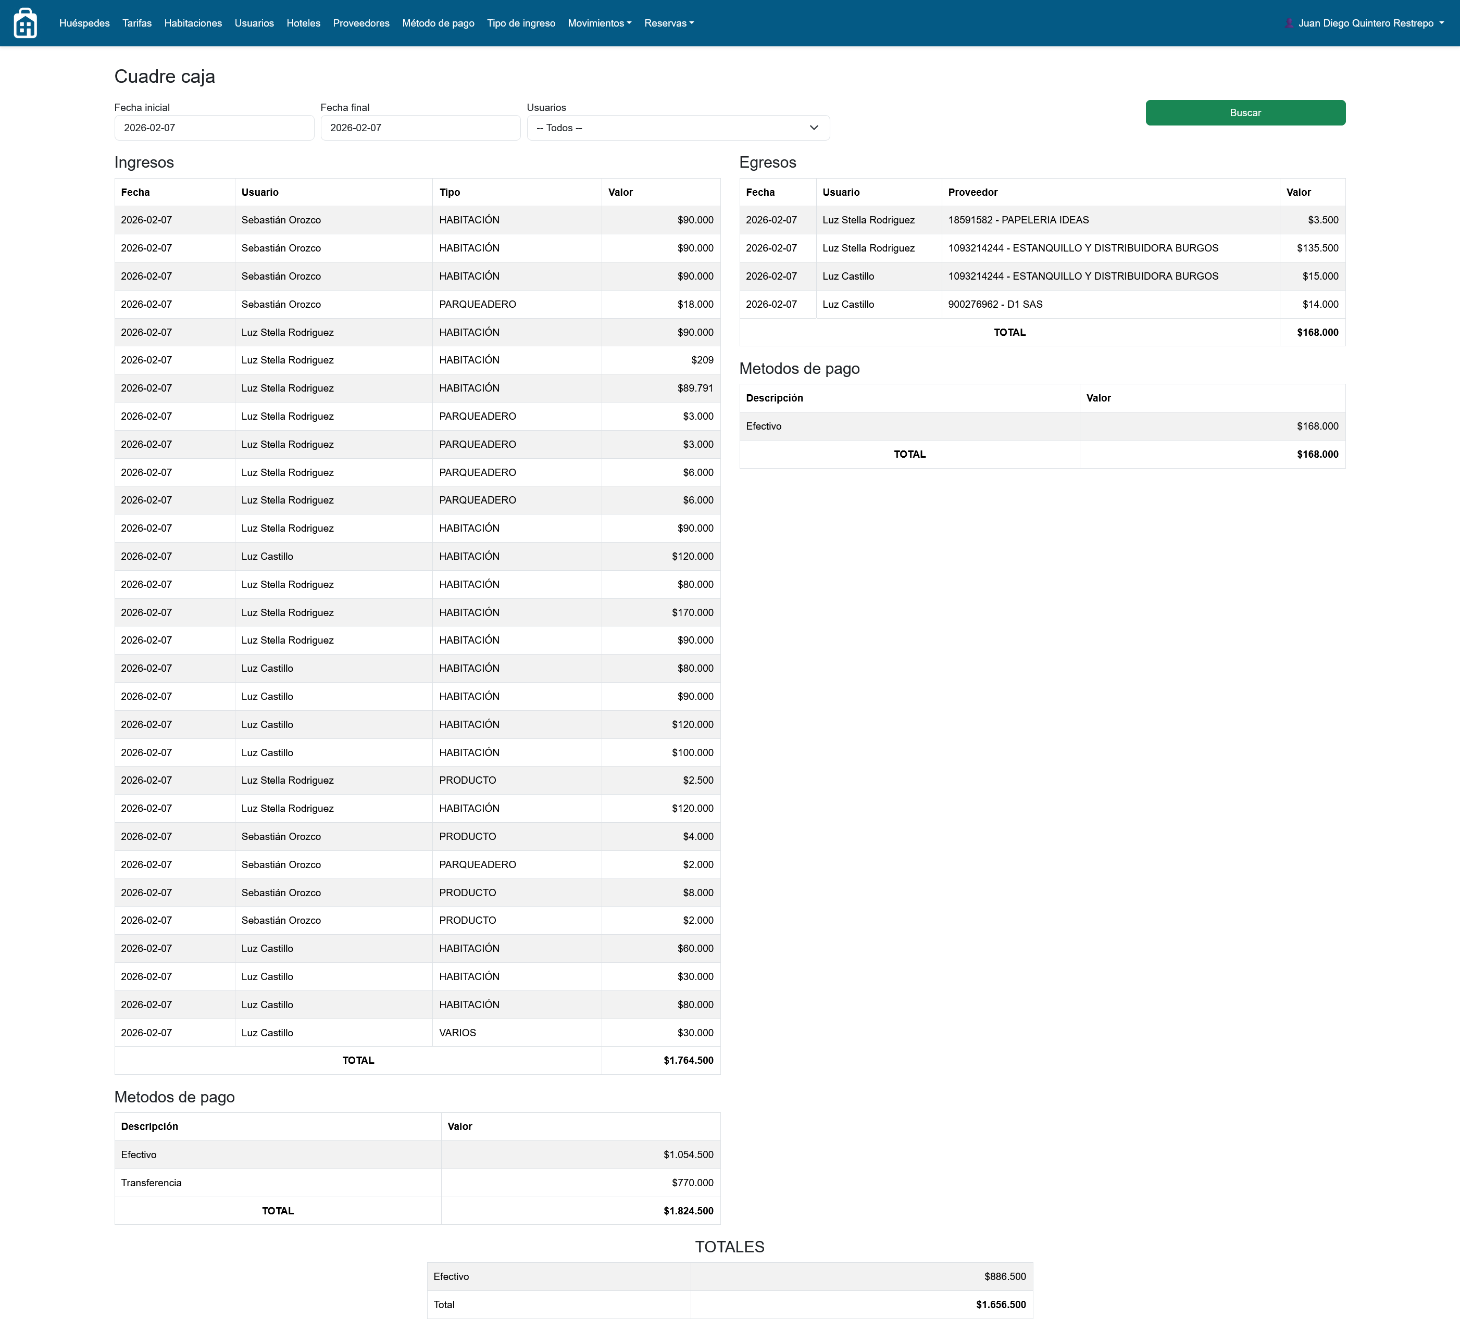This screenshot has width=1460, height=1331.
Task: Open the Tarifas menu item
Action: pos(137,23)
